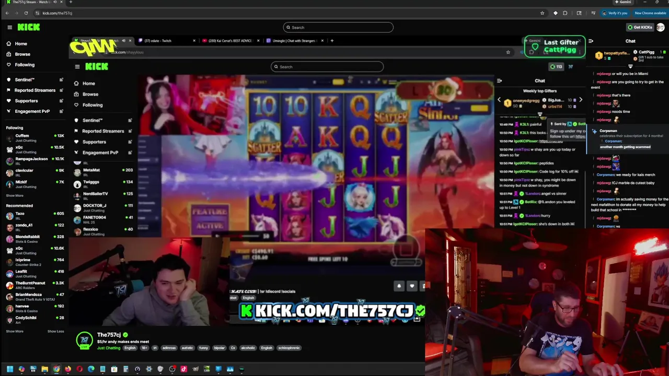Open Iziprime Counter-Strike 2 channel

tap(34, 262)
